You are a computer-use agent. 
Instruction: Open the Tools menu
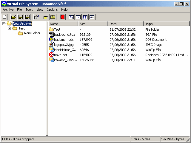[x=29, y=10]
